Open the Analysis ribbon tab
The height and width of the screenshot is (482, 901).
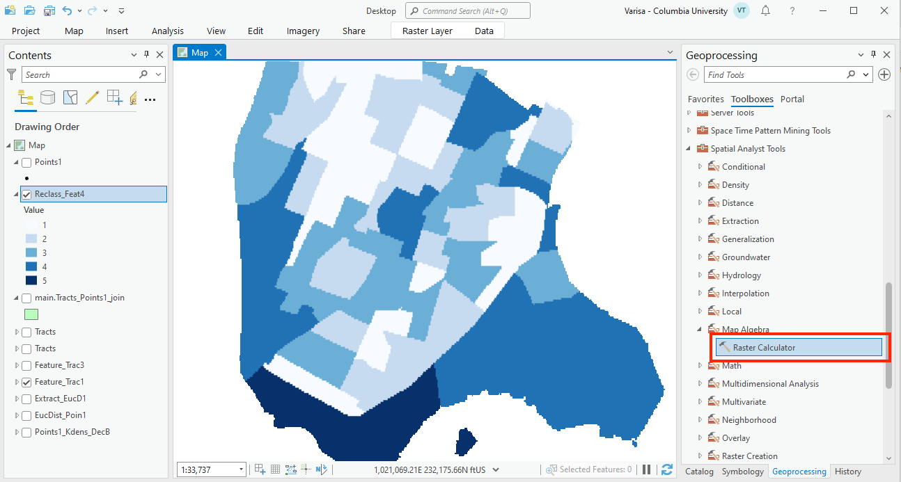(x=167, y=31)
